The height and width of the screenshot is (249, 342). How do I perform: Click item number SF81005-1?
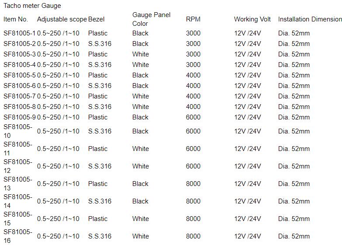(x=20, y=33)
